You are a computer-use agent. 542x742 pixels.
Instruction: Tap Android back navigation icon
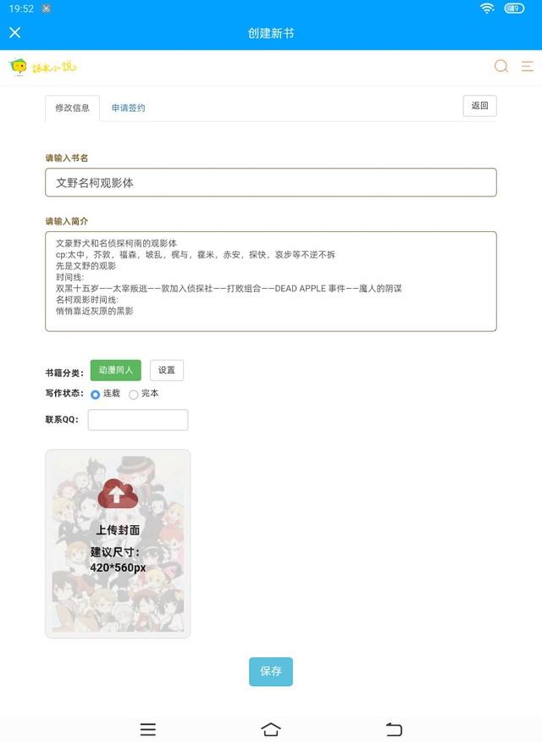tap(394, 729)
